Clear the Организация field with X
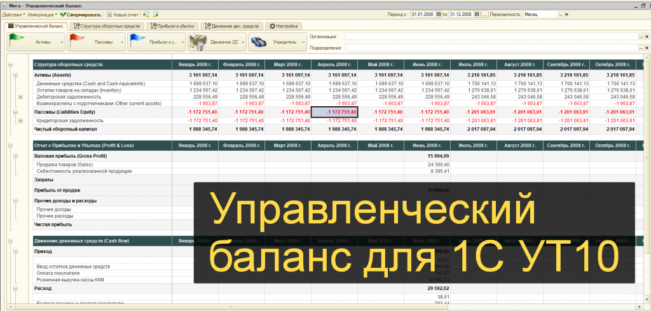The height and width of the screenshot is (311, 651). (647, 37)
